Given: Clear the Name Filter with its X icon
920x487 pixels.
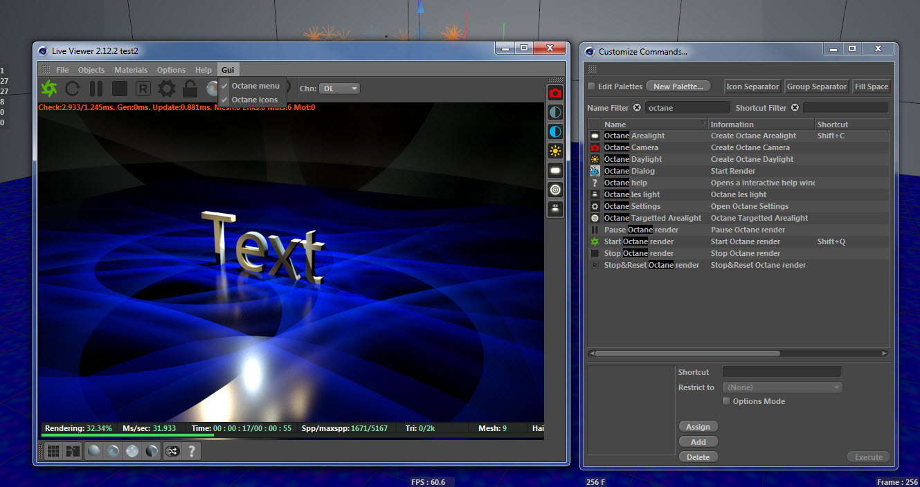Looking at the screenshot, I should pos(637,108).
